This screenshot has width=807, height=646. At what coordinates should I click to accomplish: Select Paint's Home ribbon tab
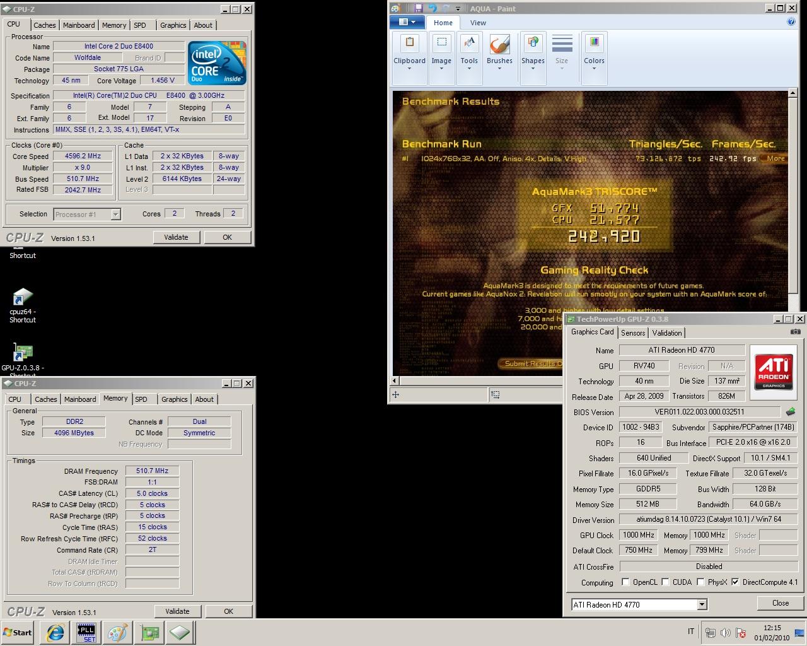[x=443, y=23]
